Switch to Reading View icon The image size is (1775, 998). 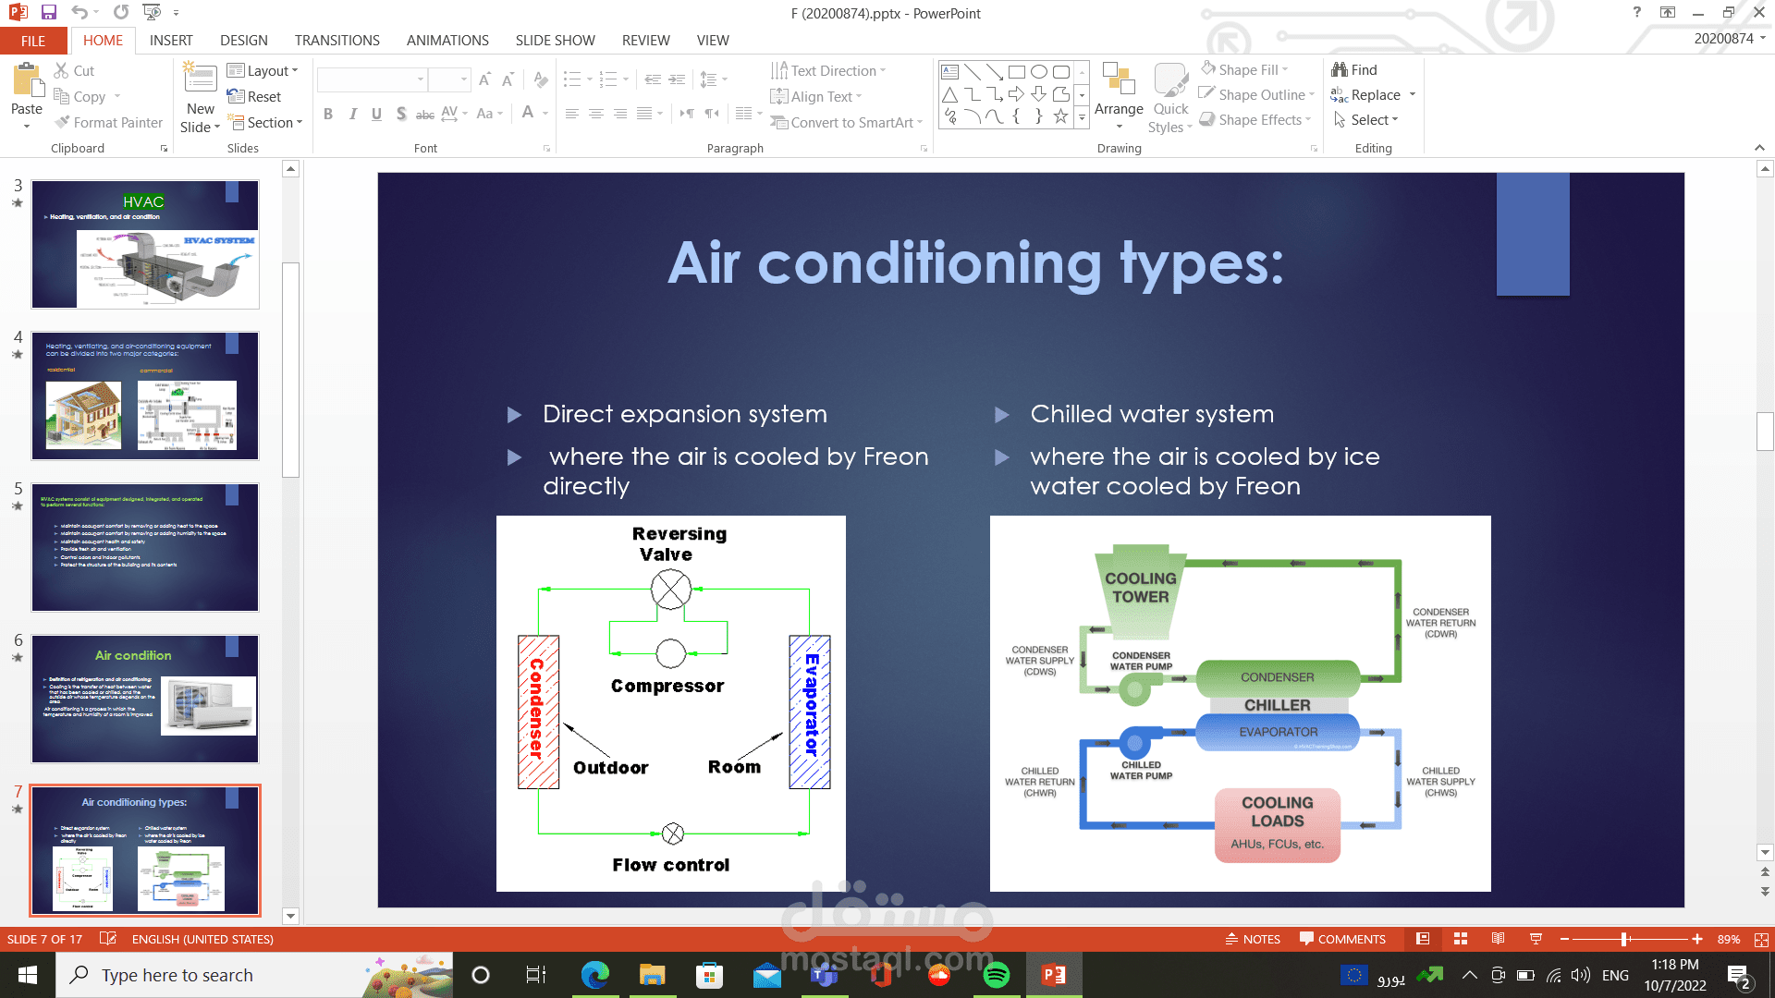coord(1498,939)
